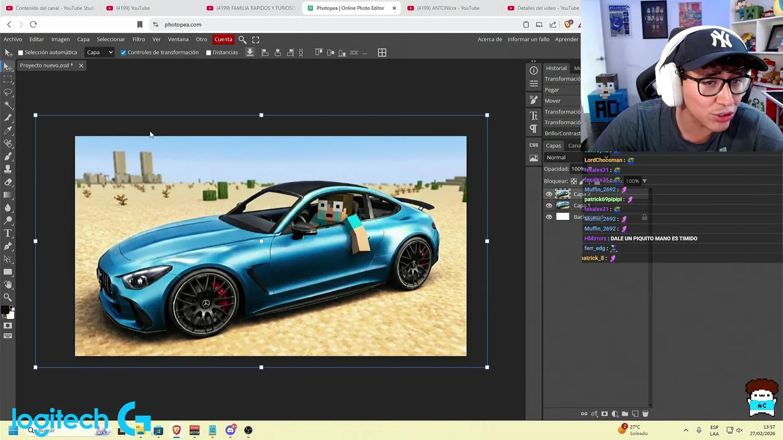This screenshot has height=440, width=783.
Task: Toggle fullscreen icon in the menu bar
Action: coord(256,39)
